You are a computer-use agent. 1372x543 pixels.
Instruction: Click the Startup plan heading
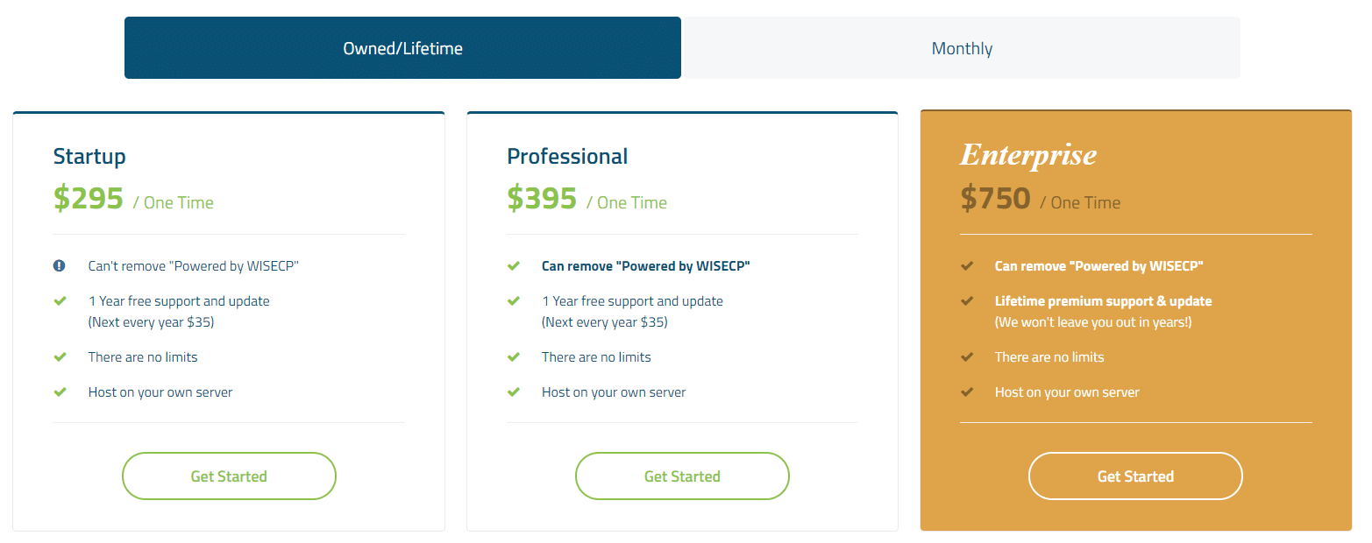pyautogui.click(x=89, y=156)
